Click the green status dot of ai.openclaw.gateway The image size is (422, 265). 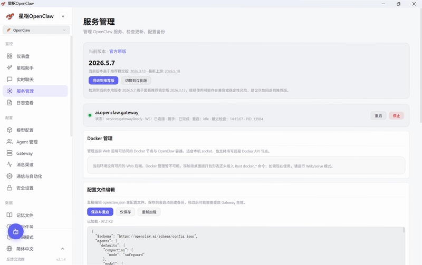[90, 115]
